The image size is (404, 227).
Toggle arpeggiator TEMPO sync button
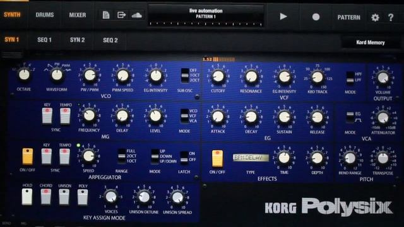pyautogui.click(x=64, y=156)
